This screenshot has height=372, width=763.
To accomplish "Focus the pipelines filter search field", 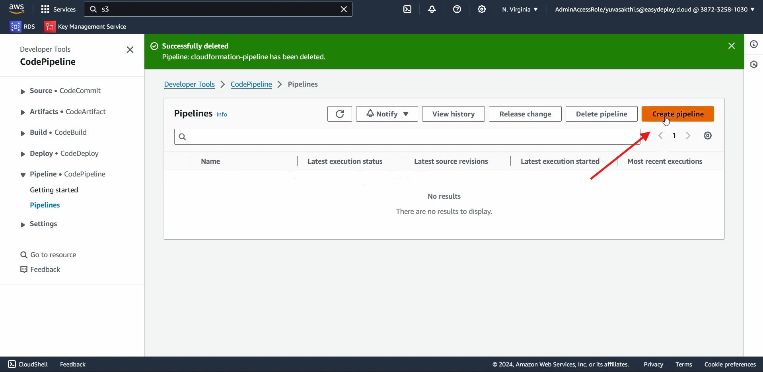I will 407,137.
